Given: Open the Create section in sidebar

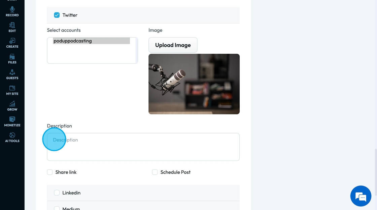Looking at the screenshot, I should click(x=12, y=43).
